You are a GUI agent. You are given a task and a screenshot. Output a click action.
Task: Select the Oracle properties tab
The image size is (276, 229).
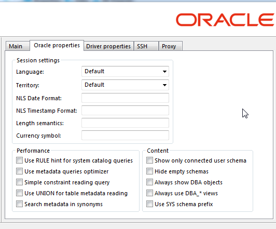click(x=57, y=46)
